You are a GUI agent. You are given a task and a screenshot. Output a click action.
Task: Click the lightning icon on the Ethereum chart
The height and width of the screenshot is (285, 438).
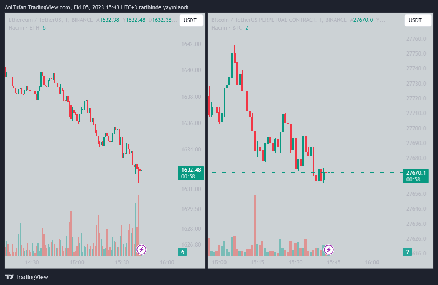click(x=141, y=250)
